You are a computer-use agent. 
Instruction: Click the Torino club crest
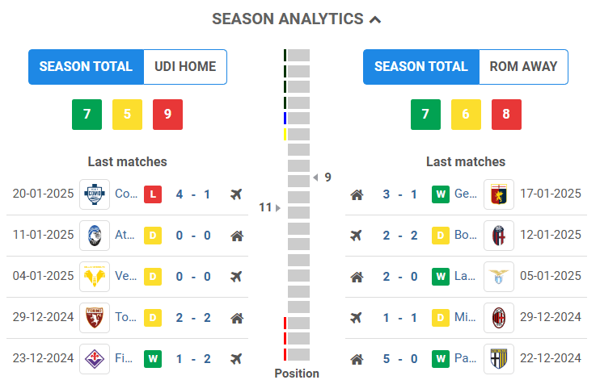pyautogui.click(x=95, y=318)
